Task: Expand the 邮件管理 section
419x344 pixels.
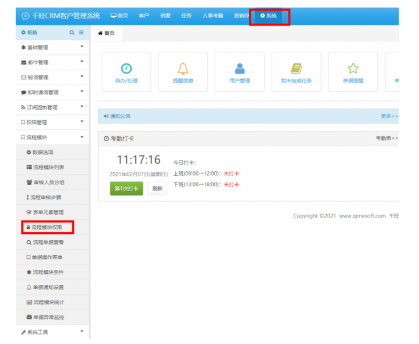Action: tap(52, 63)
